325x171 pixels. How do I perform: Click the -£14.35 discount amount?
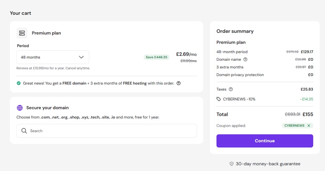[x=307, y=99]
